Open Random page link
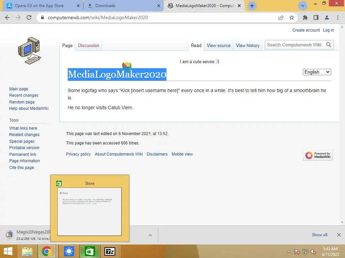The height and width of the screenshot is (258, 345). [x=22, y=102]
